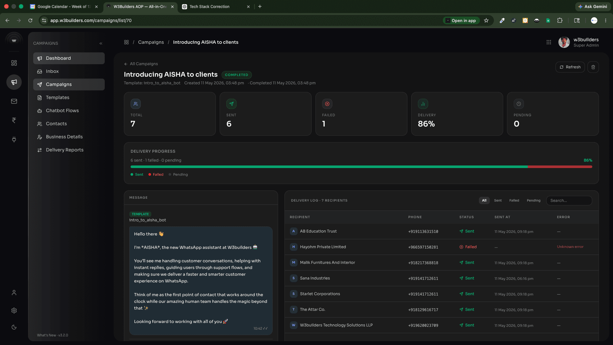Click What's New v3.2.0 link
This screenshot has height=345, width=613.
pyautogui.click(x=52, y=335)
